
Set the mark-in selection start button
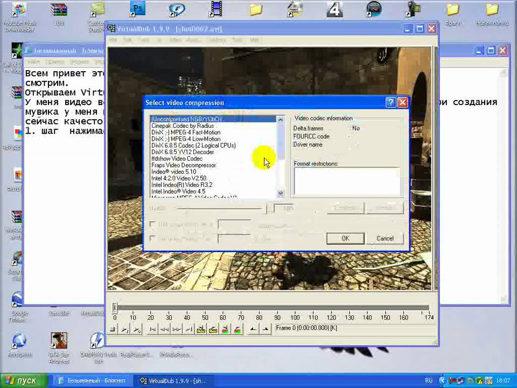[253, 329]
